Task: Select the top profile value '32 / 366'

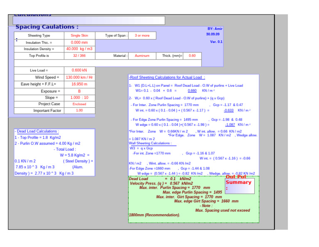Action: [x=80, y=56]
